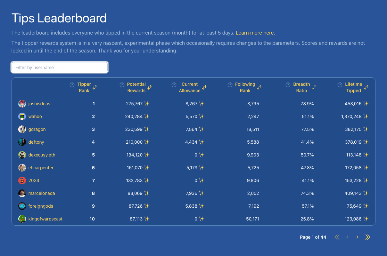Sort by Following Rank arrows
This screenshot has width=387, height=256.
tap(259, 87)
